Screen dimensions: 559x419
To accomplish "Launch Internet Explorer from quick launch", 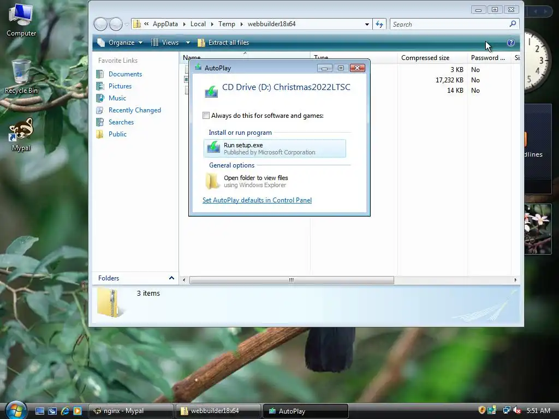I will pos(65,411).
